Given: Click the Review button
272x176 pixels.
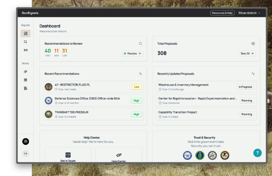Looking at the screenshot, I should tap(132, 54).
